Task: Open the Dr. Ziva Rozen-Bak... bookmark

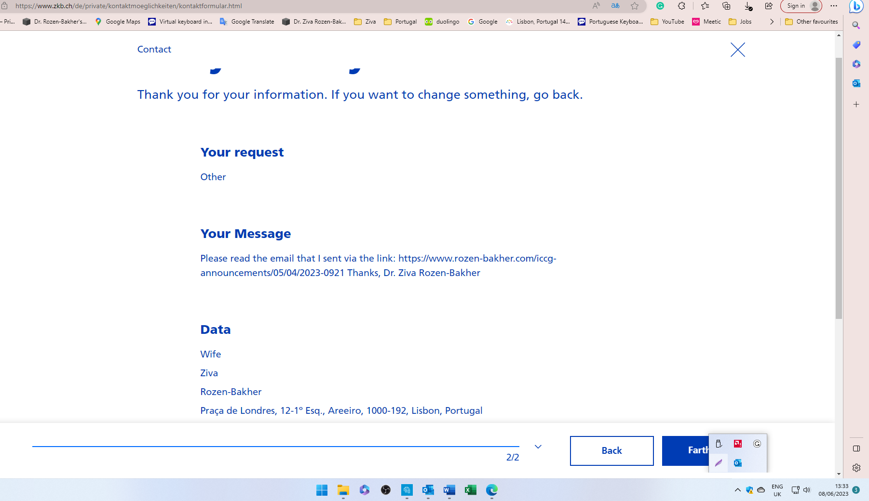Action: click(314, 22)
